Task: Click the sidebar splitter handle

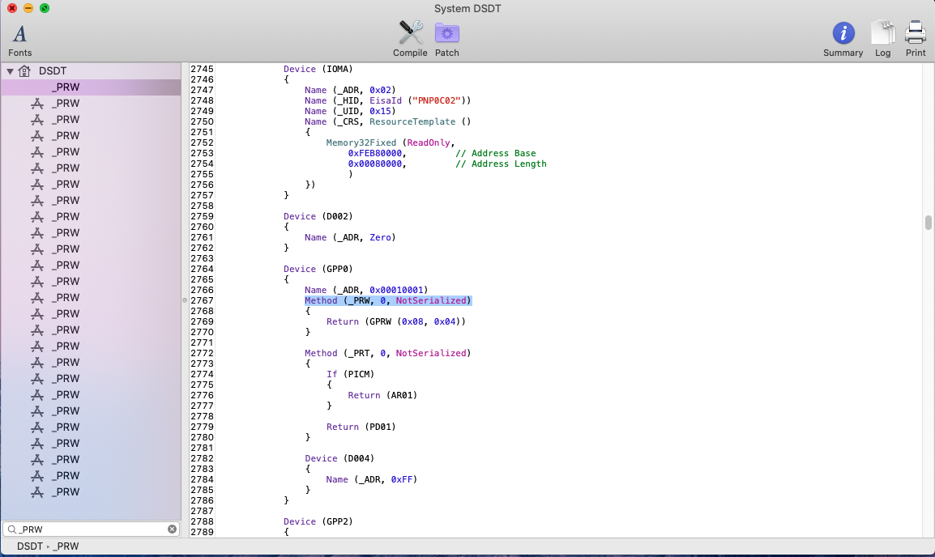Action: click(183, 300)
